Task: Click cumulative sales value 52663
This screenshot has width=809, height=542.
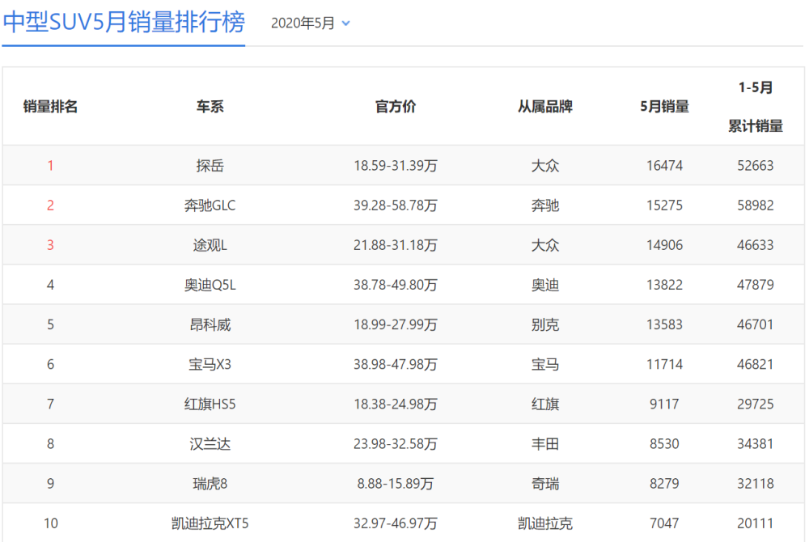Action: click(756, 166)
